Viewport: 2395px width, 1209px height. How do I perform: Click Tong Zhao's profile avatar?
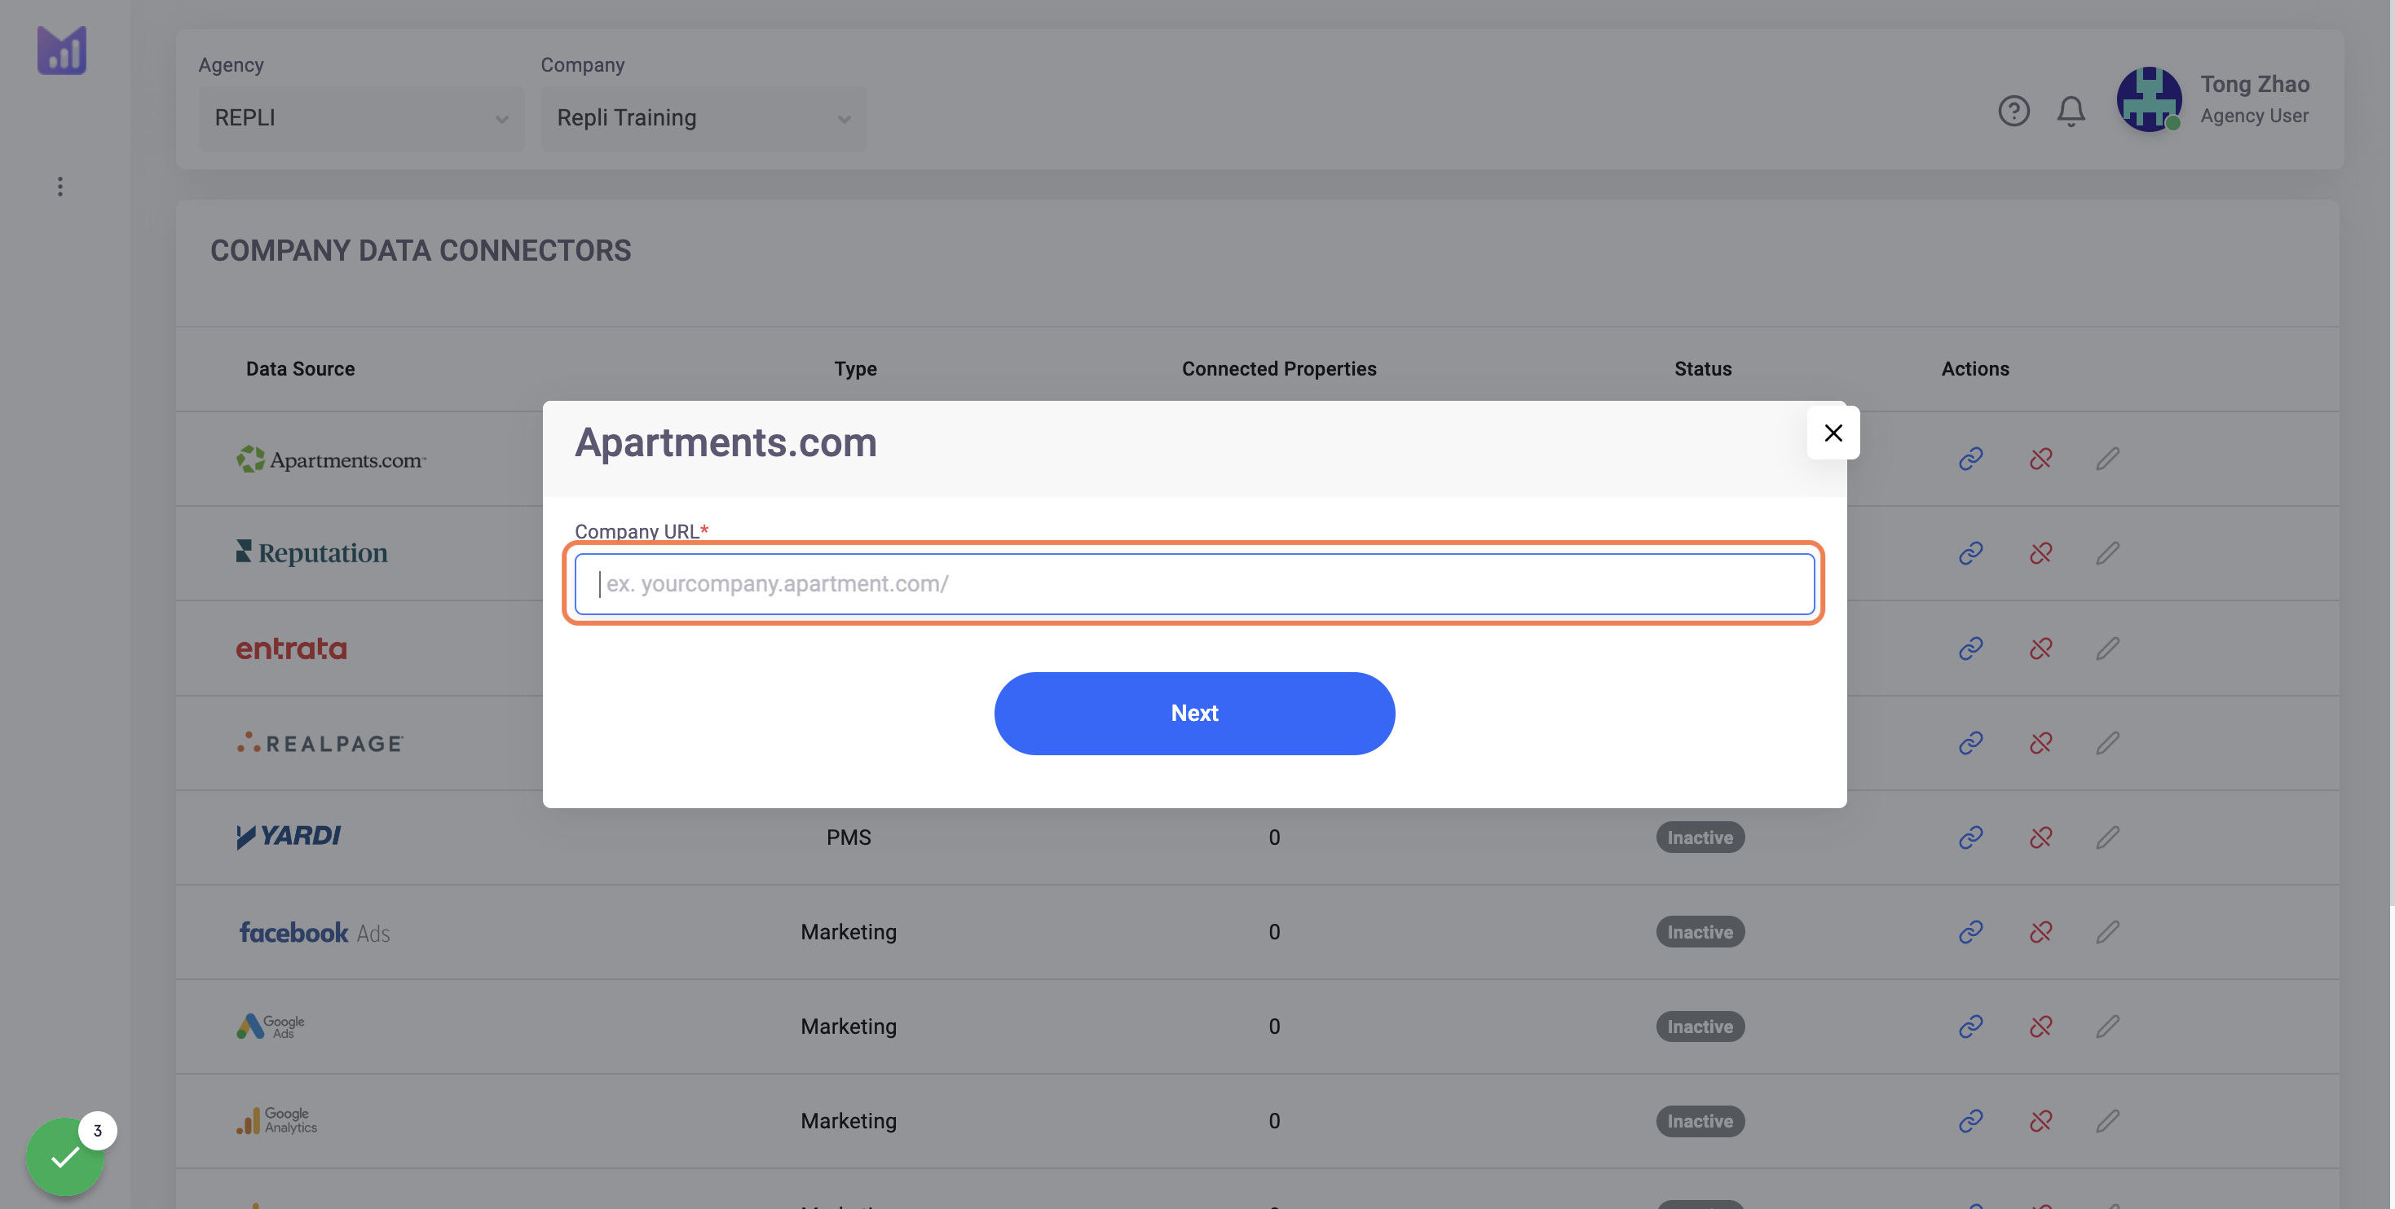(x=2149, y=99)
